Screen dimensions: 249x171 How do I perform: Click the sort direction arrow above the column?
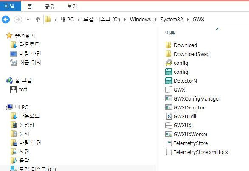(x=218, y=29)
